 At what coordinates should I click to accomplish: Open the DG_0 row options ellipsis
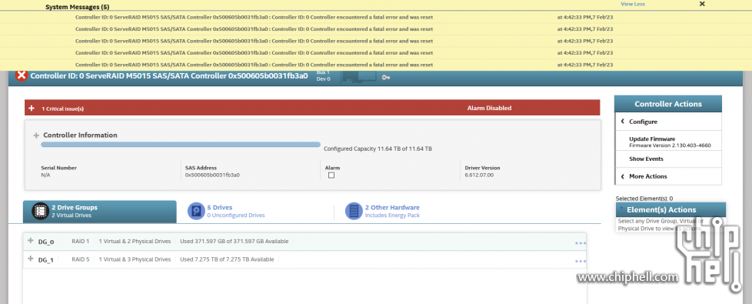click(x=581, y=243)
